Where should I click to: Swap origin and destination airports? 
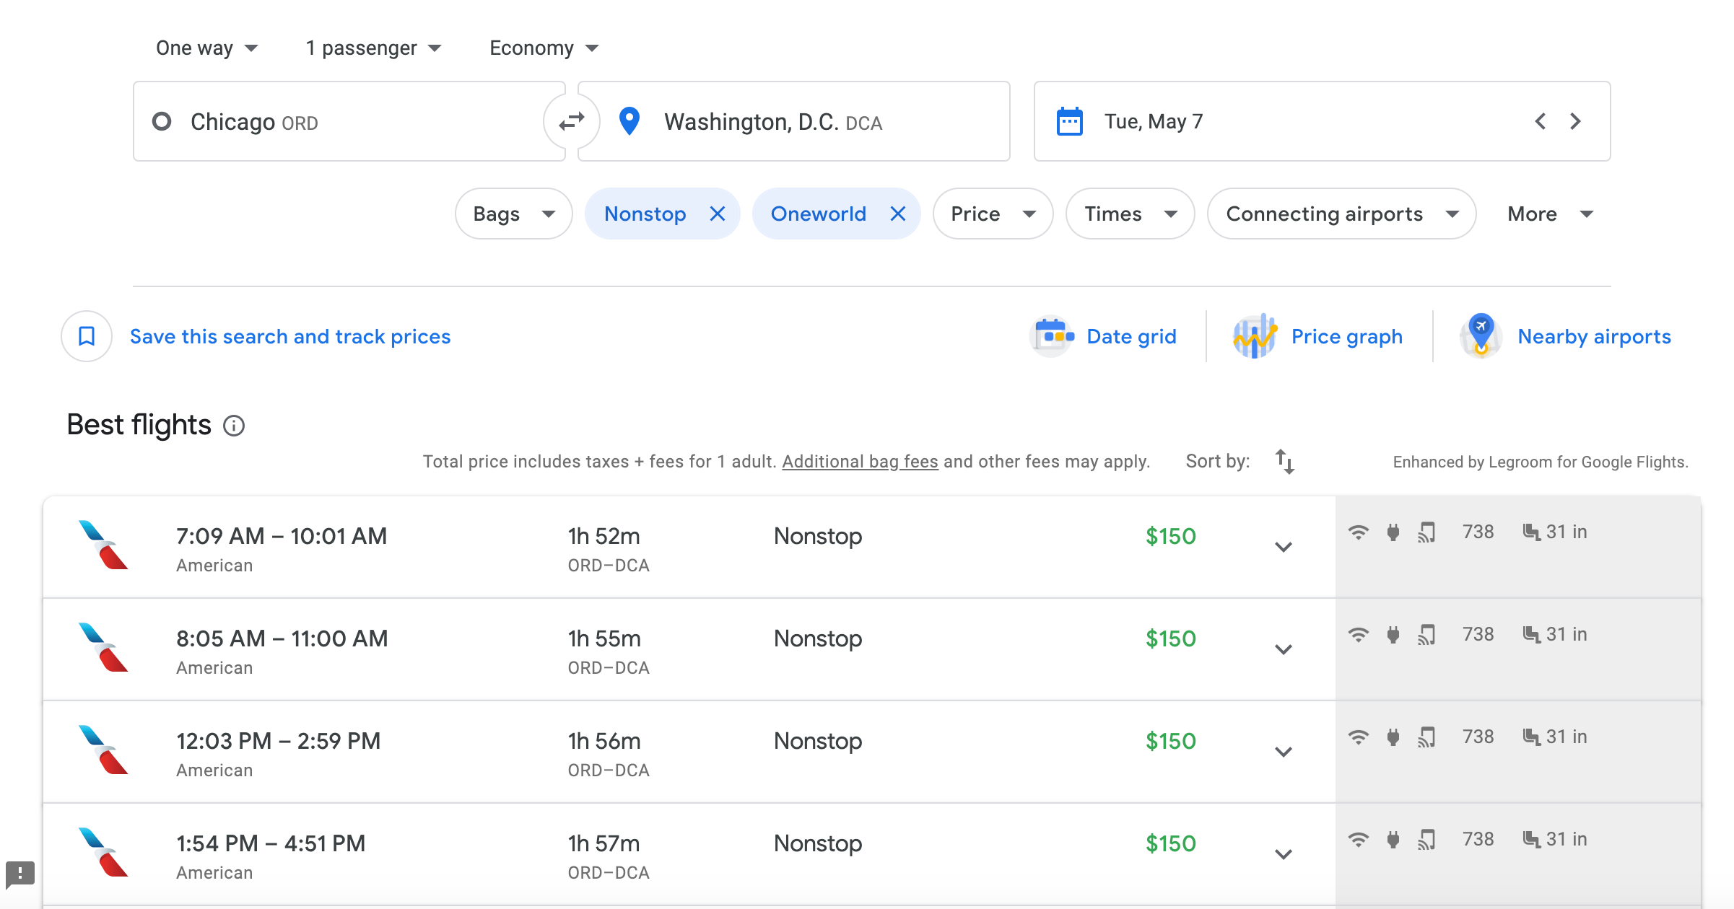pyautogui.click(x=571, y=121)
